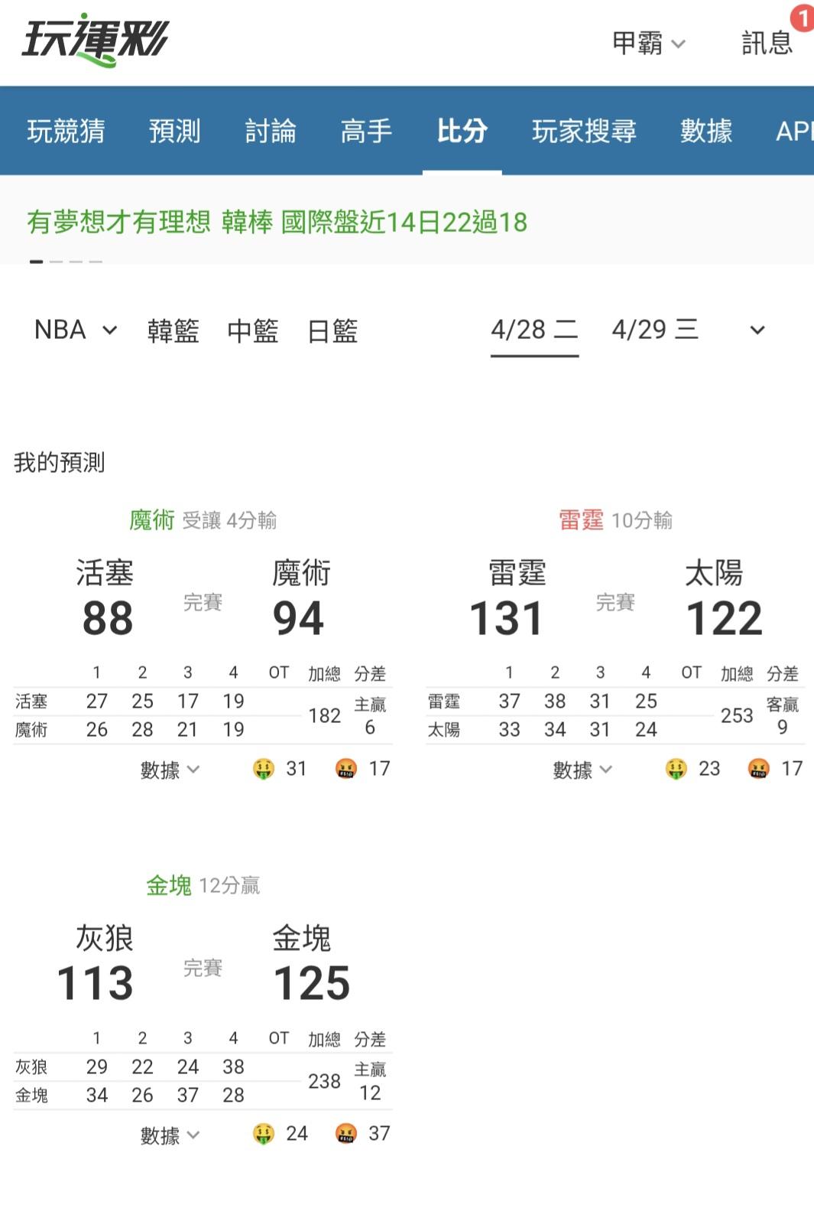The height and width of the screenshot is (1221, 814).
Task: Click the score 125 for 金塊
Action: tap(312, 983)
